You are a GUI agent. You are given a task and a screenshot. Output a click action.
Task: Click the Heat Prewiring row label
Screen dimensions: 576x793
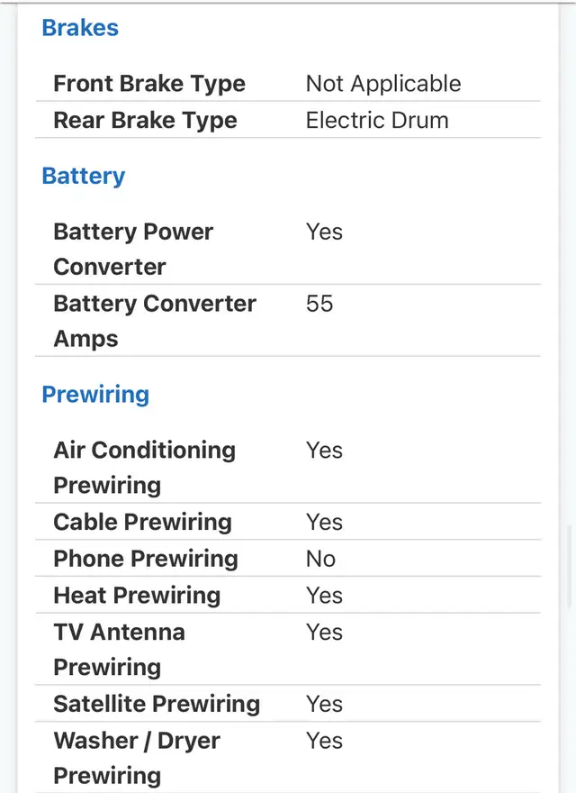[x=137, y=595]
